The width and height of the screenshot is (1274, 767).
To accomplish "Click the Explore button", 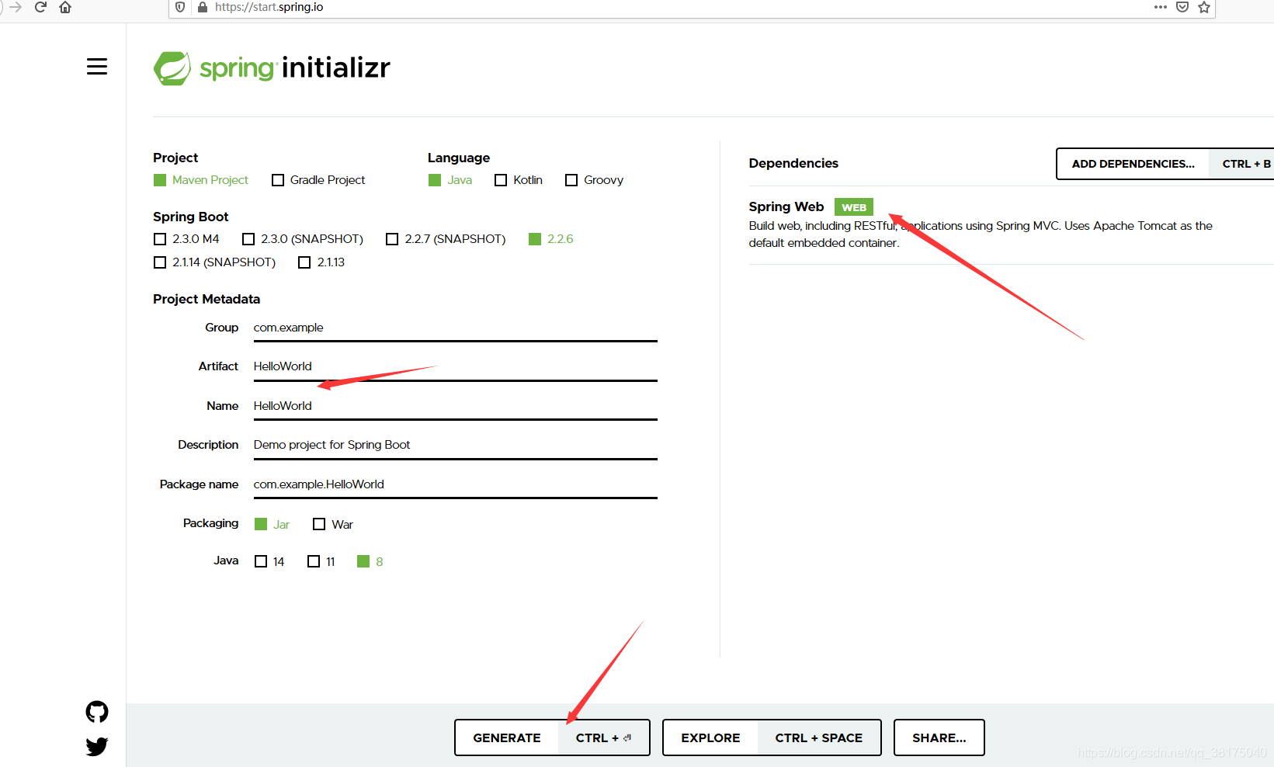I will click(x=772, y=737).
